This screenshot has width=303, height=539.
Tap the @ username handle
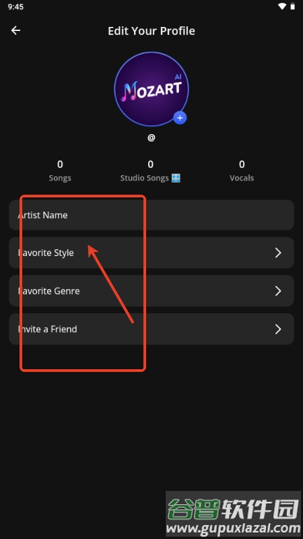pyautogui.click(x=151, y=138)
